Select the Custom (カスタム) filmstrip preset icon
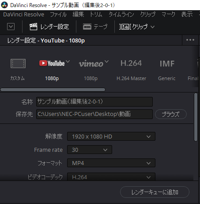The image size is (200, 204). pyautogui.click(x=18, y=63)
